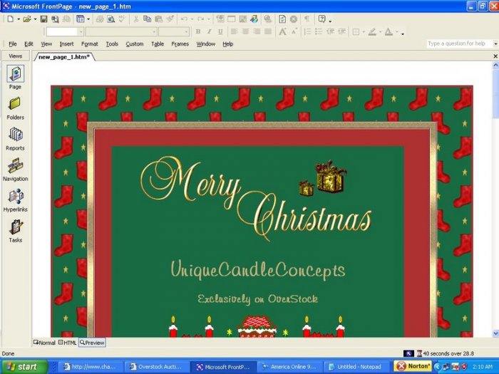Toggle Center alignment button
Viewport: 499px width, 374px height.
click(245, 31)
